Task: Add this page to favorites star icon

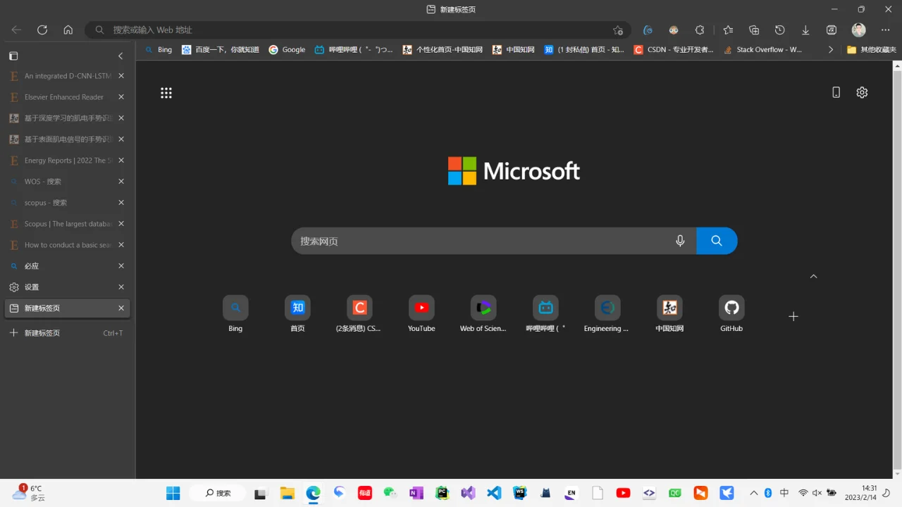Action: point(618,30)
